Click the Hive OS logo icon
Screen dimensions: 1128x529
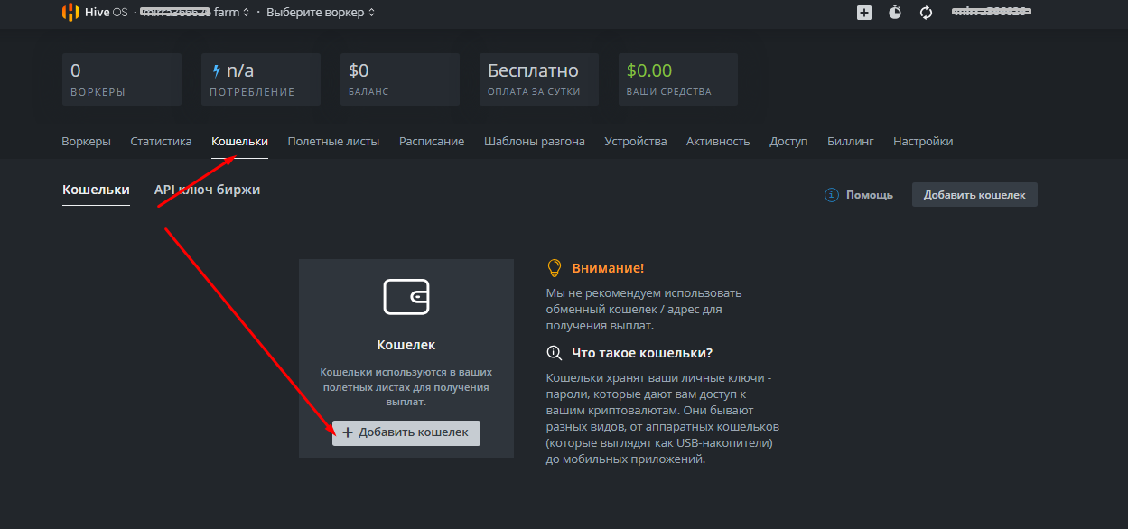coord(70,13)
